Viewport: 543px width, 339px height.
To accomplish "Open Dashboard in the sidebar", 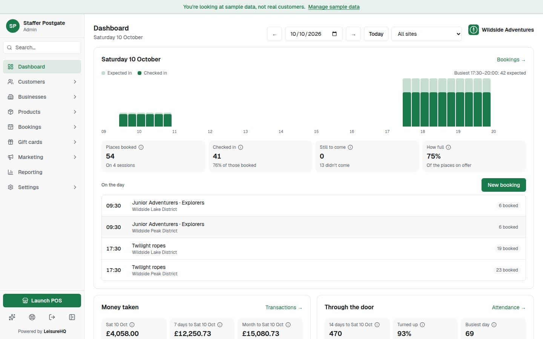I will coord(42,67).
